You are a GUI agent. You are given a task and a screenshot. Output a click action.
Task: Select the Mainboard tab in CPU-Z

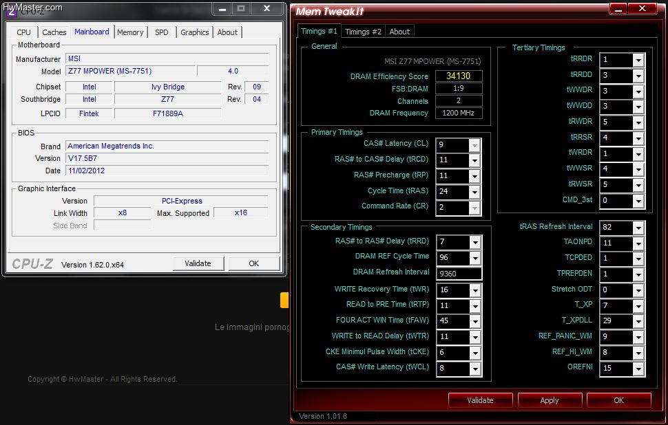tap(92, 32)
